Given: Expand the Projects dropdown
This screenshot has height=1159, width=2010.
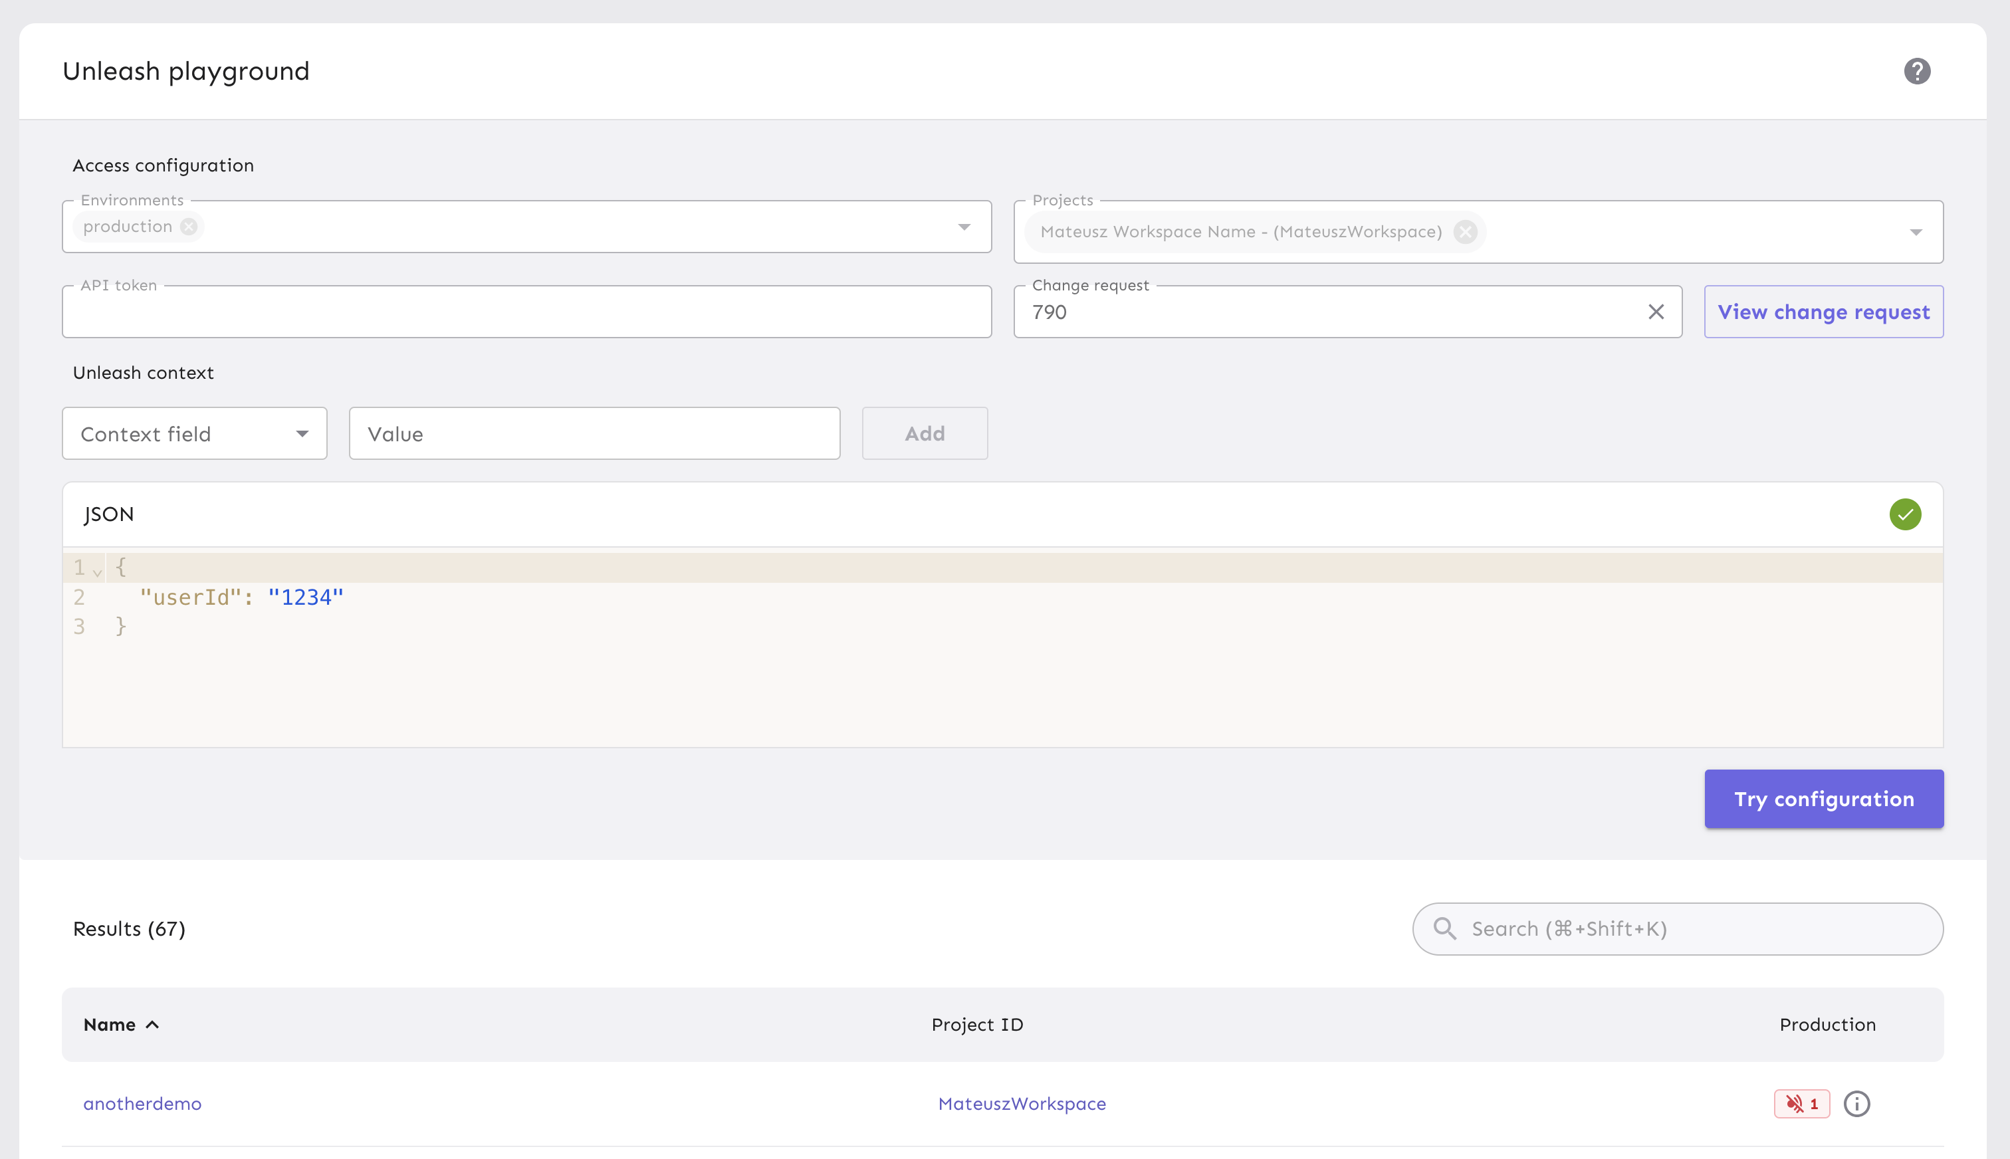Looking at the screenshot, I should [x=1915, y=233].
